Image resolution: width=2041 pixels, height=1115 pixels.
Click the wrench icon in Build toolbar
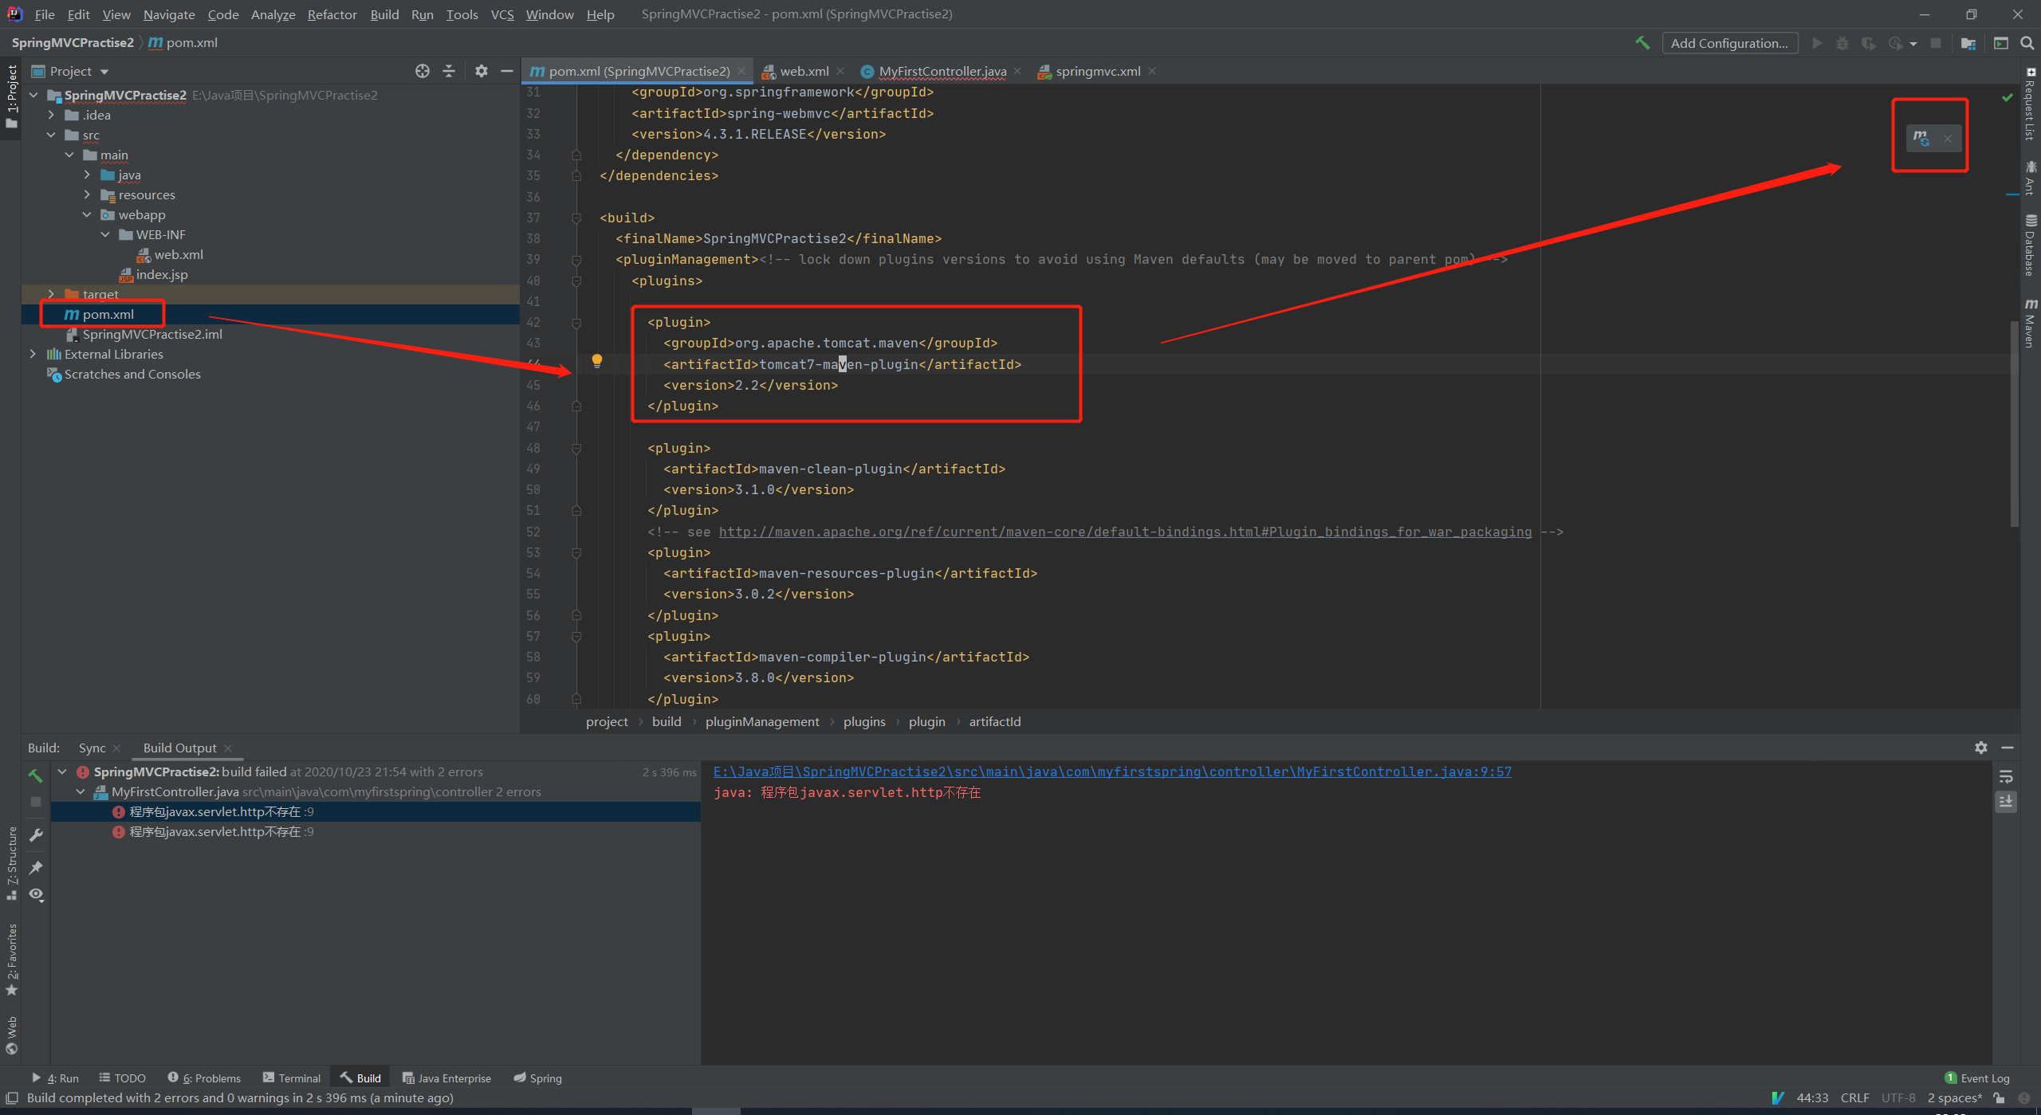(36, 834)
